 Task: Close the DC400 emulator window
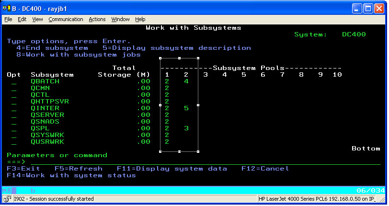[378, 8]
